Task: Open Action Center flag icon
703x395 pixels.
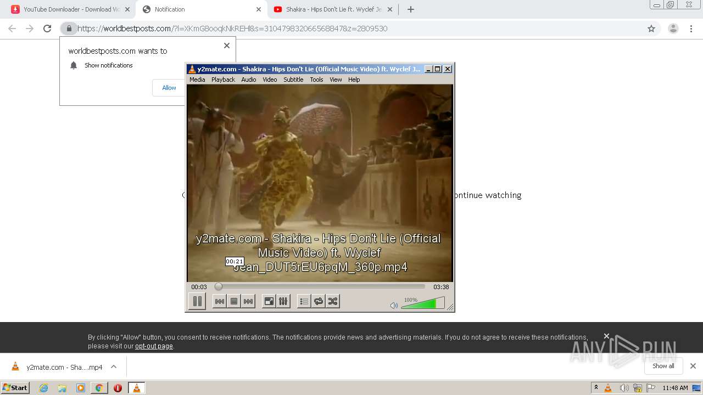Action: point(650,388)
